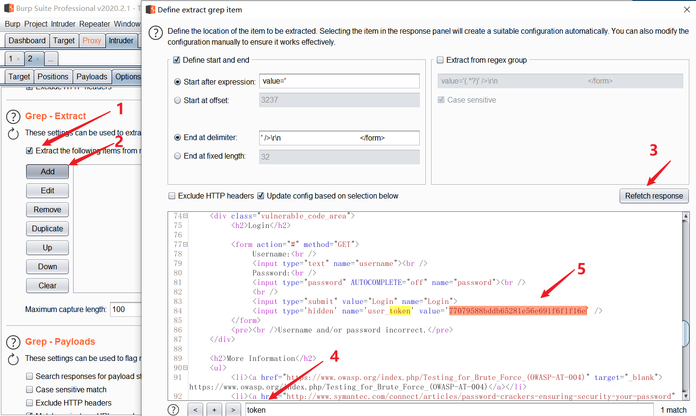Enable Search responses for payload strings
696x416 pixels.
(x=29, y=376)
